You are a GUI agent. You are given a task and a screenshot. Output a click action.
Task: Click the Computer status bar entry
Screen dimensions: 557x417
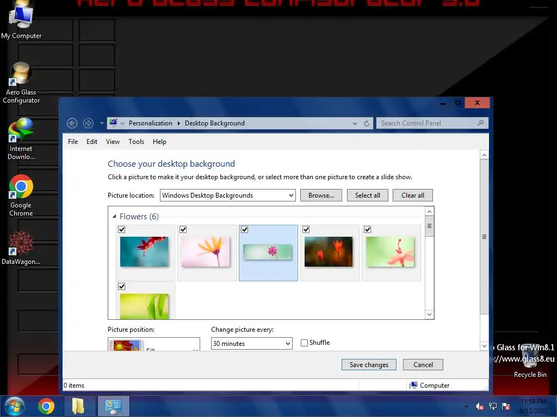430,386
